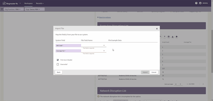Select the NDC cell 80777027315
The image size is (213, 101).
tap(103, 76)
